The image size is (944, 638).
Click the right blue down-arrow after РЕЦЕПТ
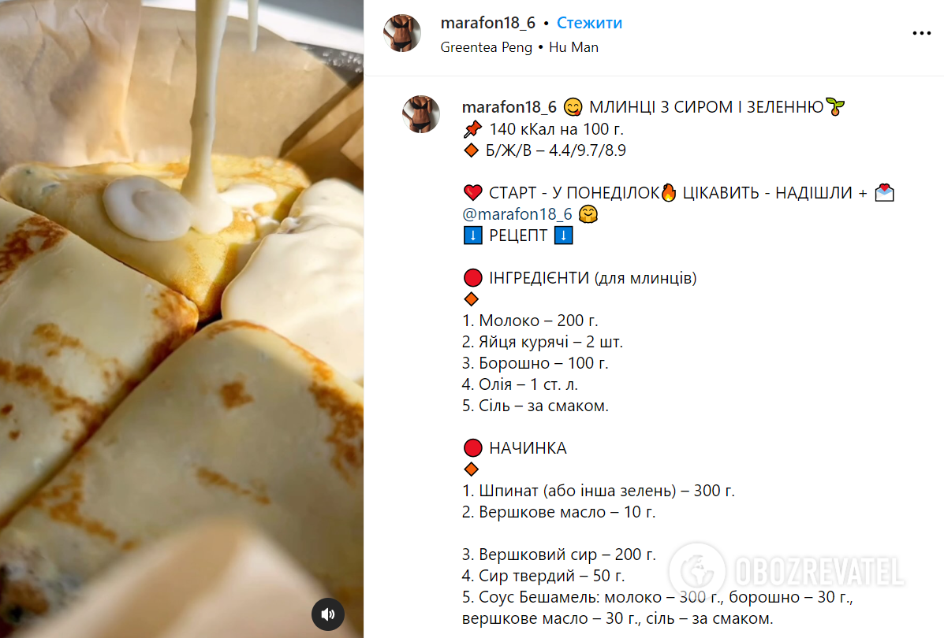tap(563, 236)
